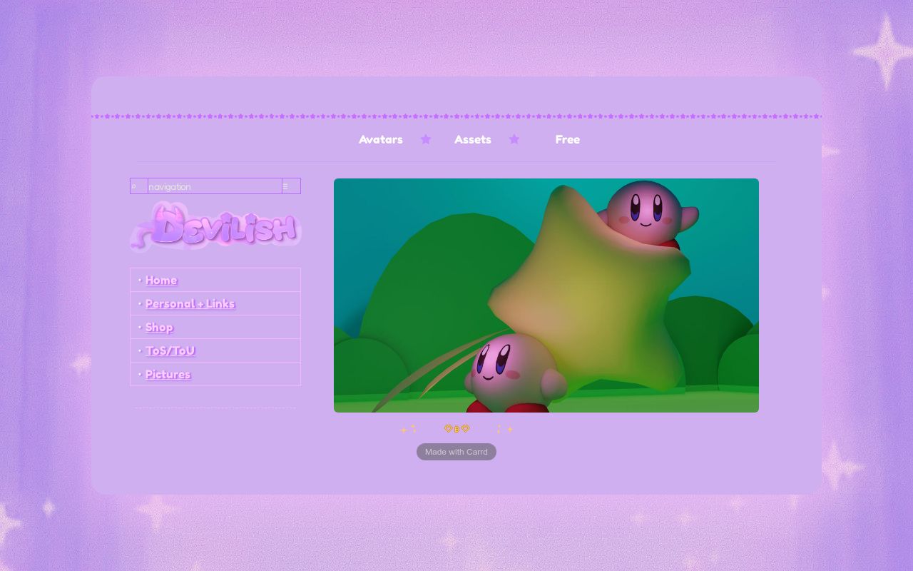The height and width of the screenshot is (571, 913).
Task: Go to the Home page link
Action: pyautogui.click(x=161, y=280)
